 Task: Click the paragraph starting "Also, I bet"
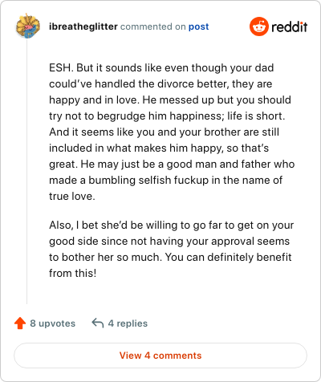click(171, 249)
